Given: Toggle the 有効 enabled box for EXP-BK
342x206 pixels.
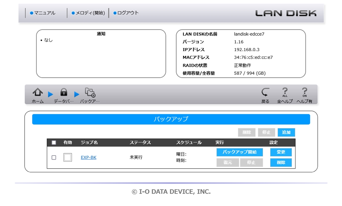Looking at the screenshot, I should (67, 157).
